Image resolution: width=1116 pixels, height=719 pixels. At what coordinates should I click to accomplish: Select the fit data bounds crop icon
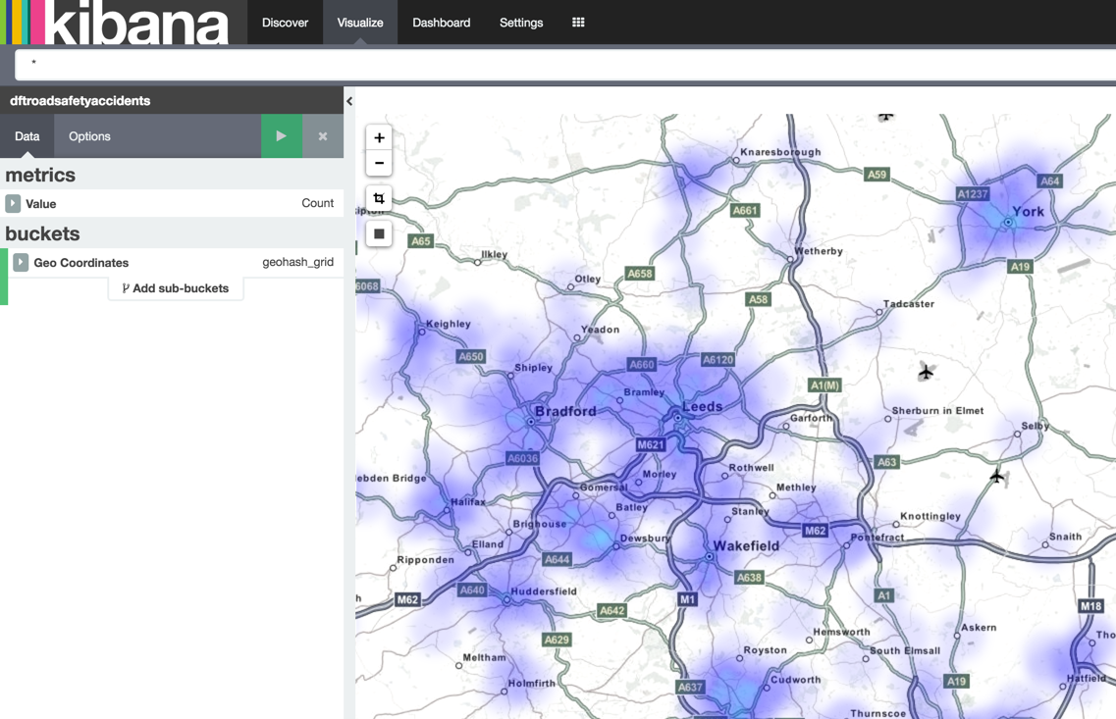[379, 199]
